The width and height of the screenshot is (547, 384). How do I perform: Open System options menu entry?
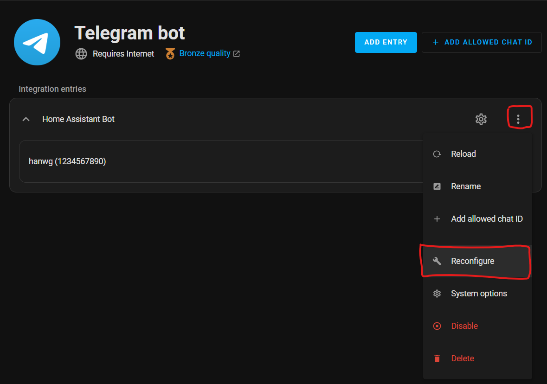coord(477,293)
